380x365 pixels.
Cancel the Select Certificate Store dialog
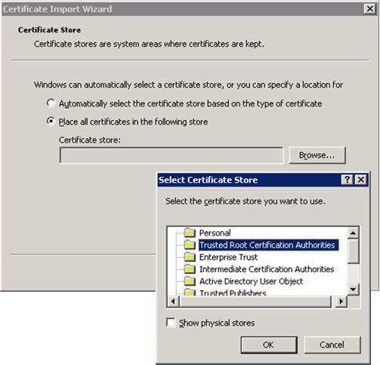coord(332,345)
